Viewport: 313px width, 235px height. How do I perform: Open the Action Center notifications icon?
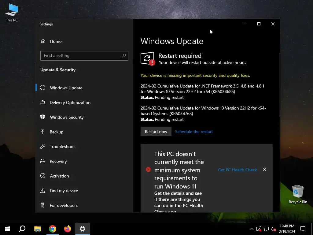pos(303,229)
